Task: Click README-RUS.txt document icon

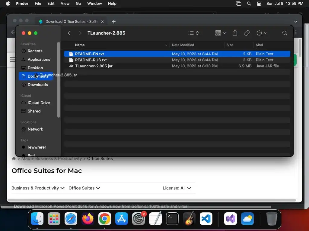Action: click(71, 60)
